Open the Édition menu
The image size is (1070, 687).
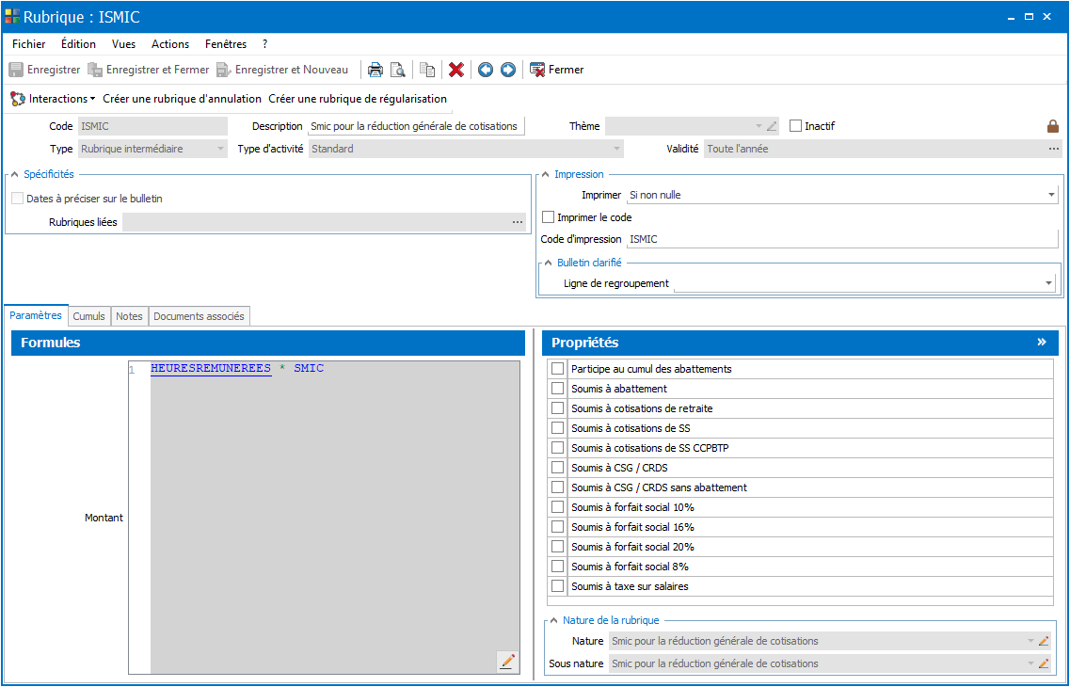pyautogui.click(x=78, y=44)
